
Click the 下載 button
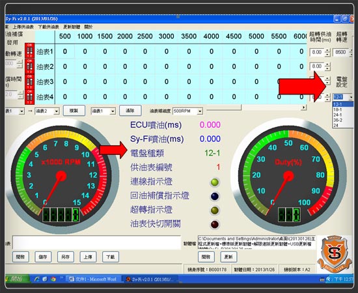(111, 257)
